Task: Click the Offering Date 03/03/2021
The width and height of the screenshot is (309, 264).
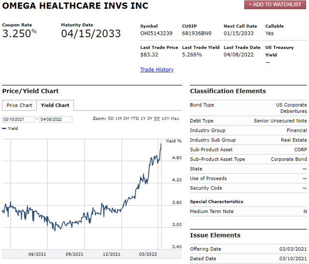Action: pos(293,249)
